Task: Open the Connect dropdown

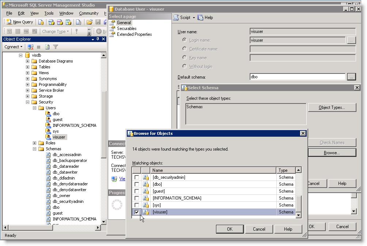Action: pos(13,47)
